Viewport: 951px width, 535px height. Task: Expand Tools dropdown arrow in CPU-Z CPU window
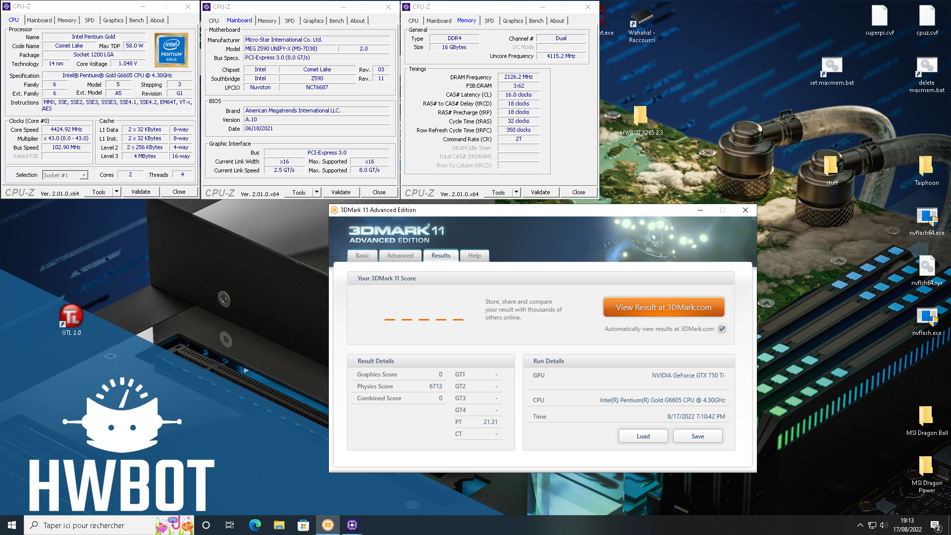117,192
